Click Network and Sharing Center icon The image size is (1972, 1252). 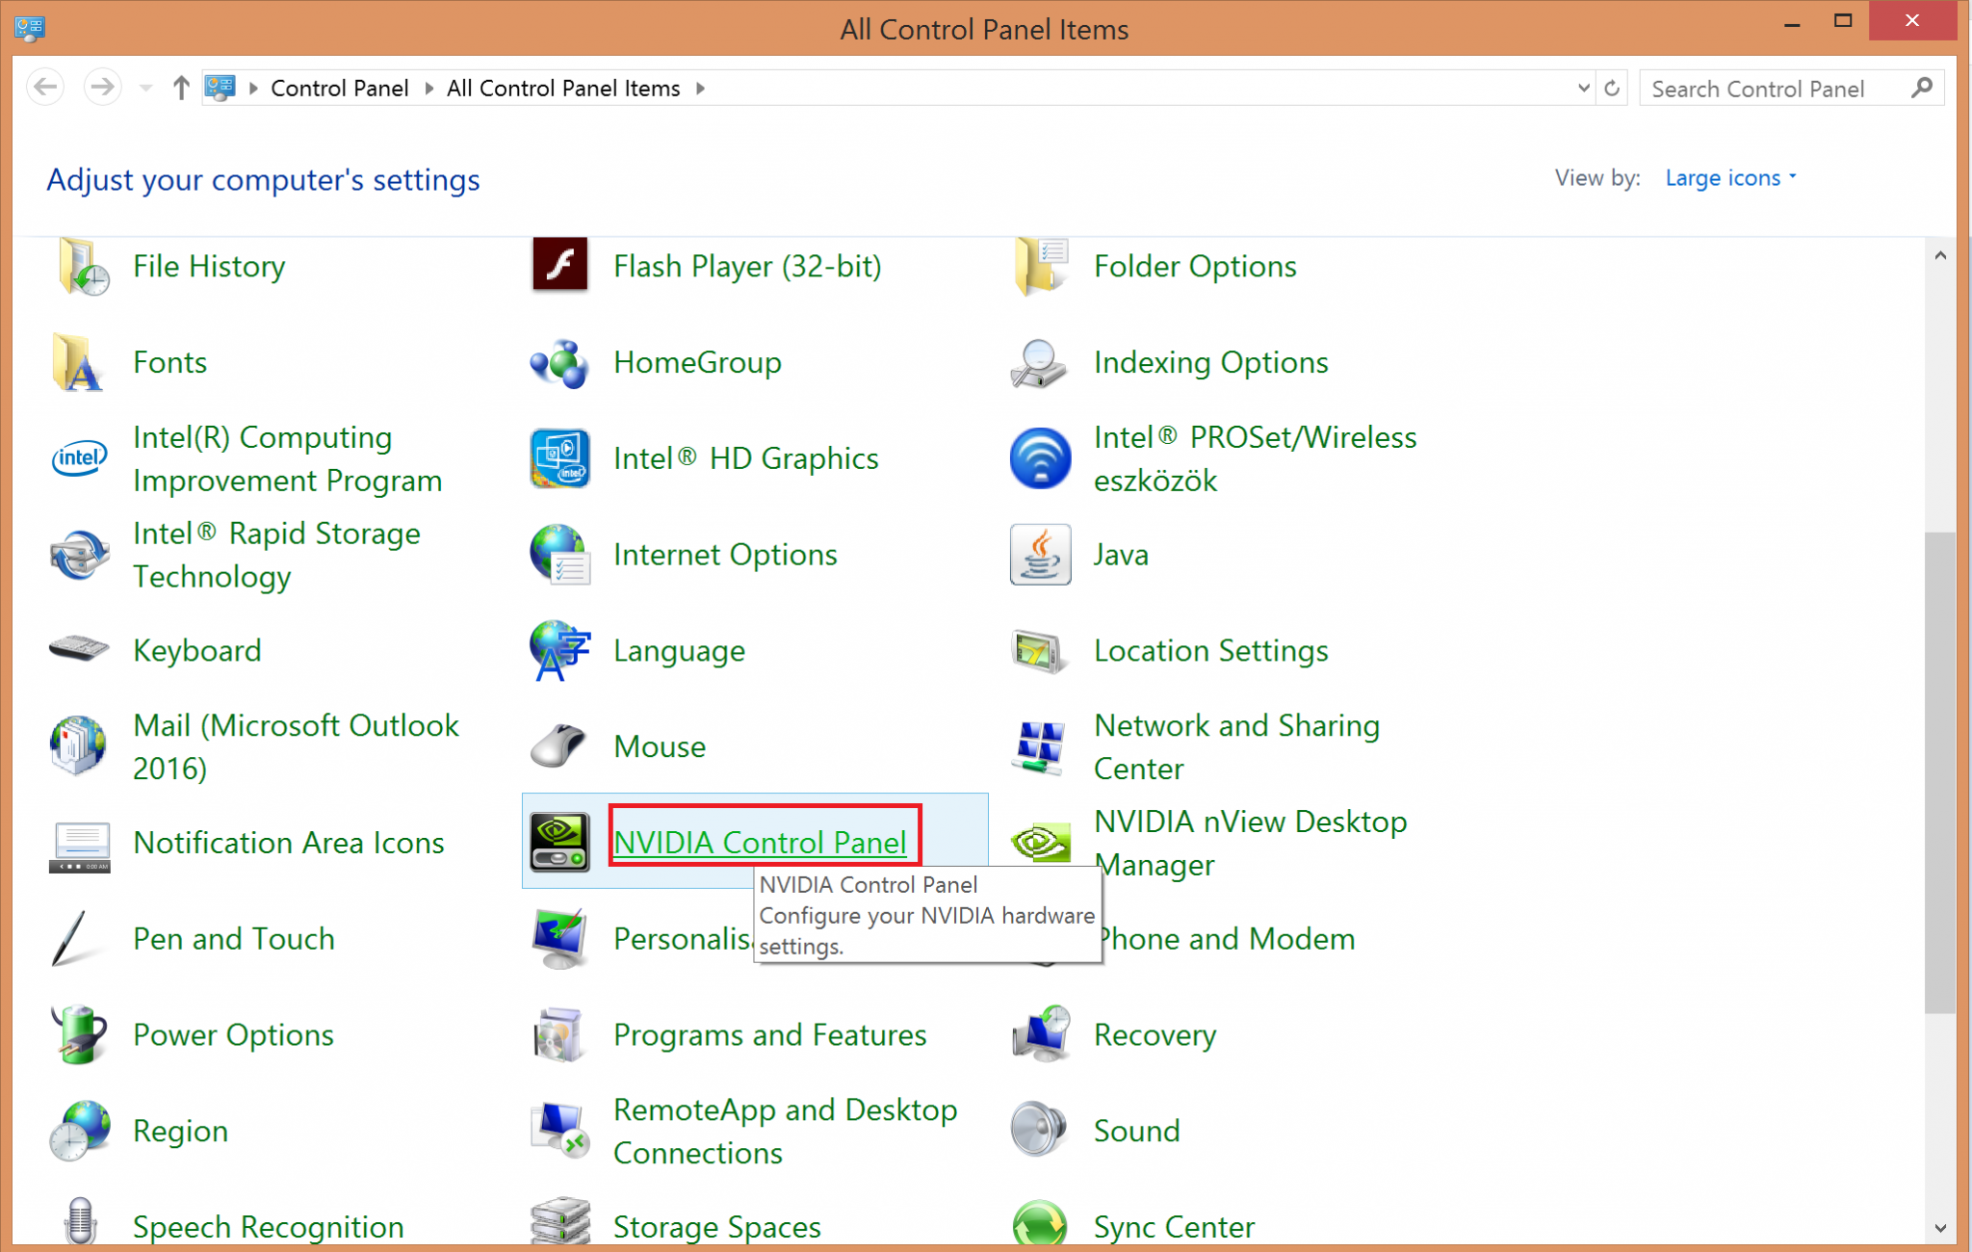point(1040,746)
